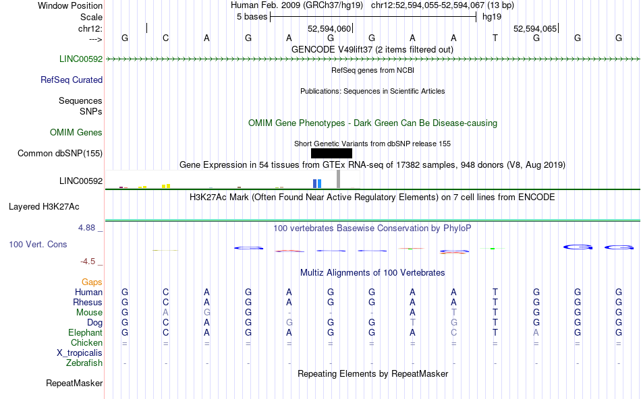The width and height of the screenshot is (641, 399).
Task: Click the -4.5 lower conservation axis value
Action: click(x=88, y=262)
